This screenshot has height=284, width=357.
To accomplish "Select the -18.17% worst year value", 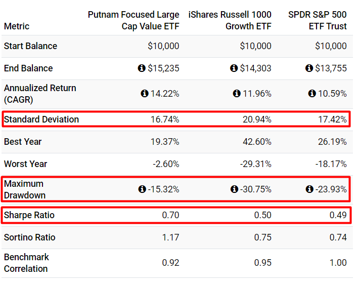I will click(x=331, y=164).
